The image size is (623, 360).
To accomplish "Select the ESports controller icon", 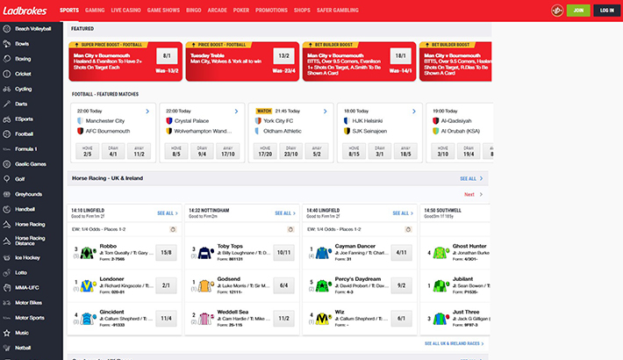I will coord(7,119).
